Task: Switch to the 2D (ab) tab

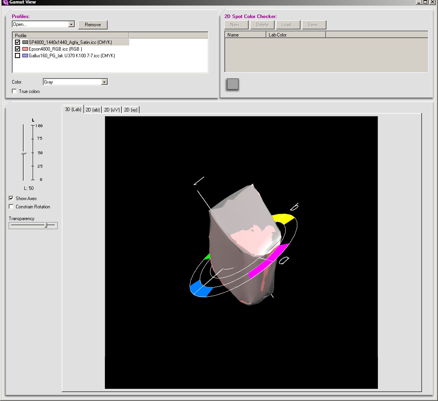Action: [93, 110]
